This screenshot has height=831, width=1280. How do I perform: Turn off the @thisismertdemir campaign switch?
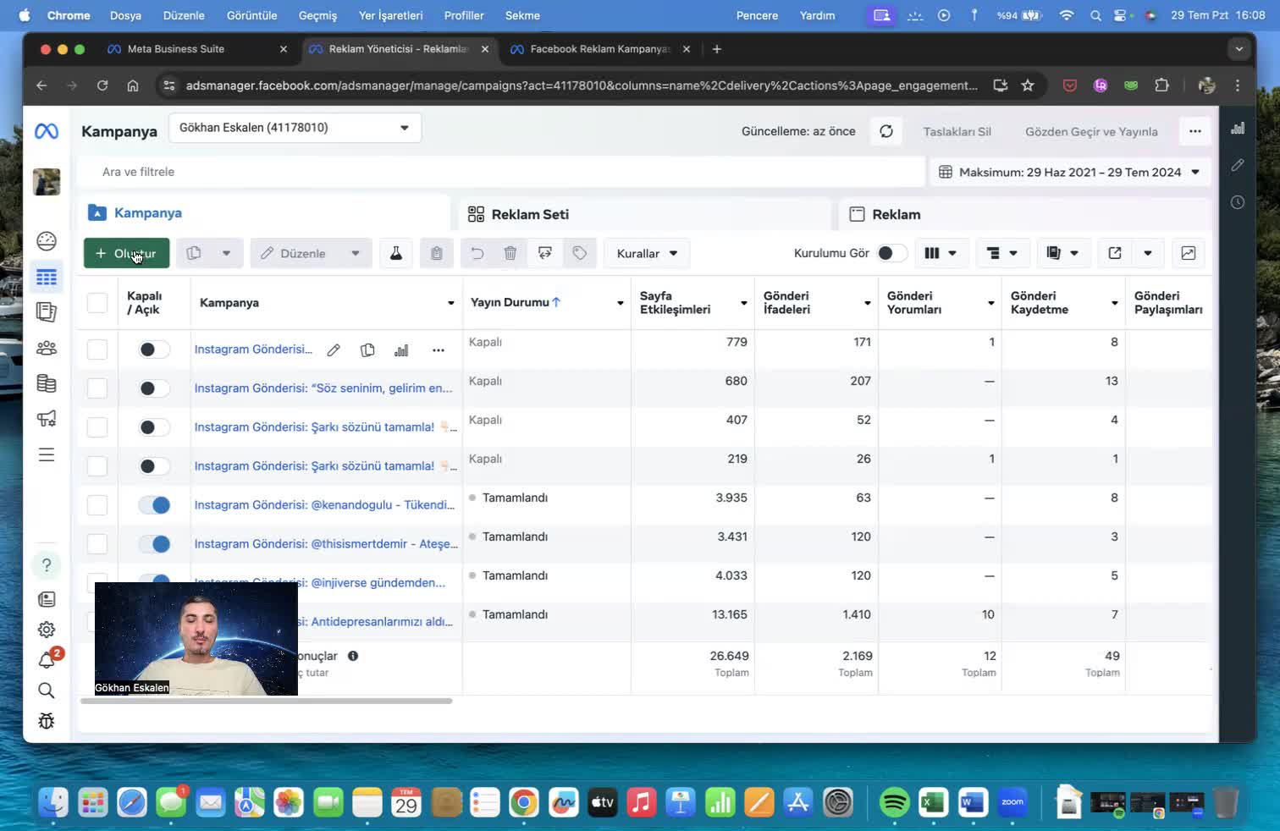[x=154, y=544]
